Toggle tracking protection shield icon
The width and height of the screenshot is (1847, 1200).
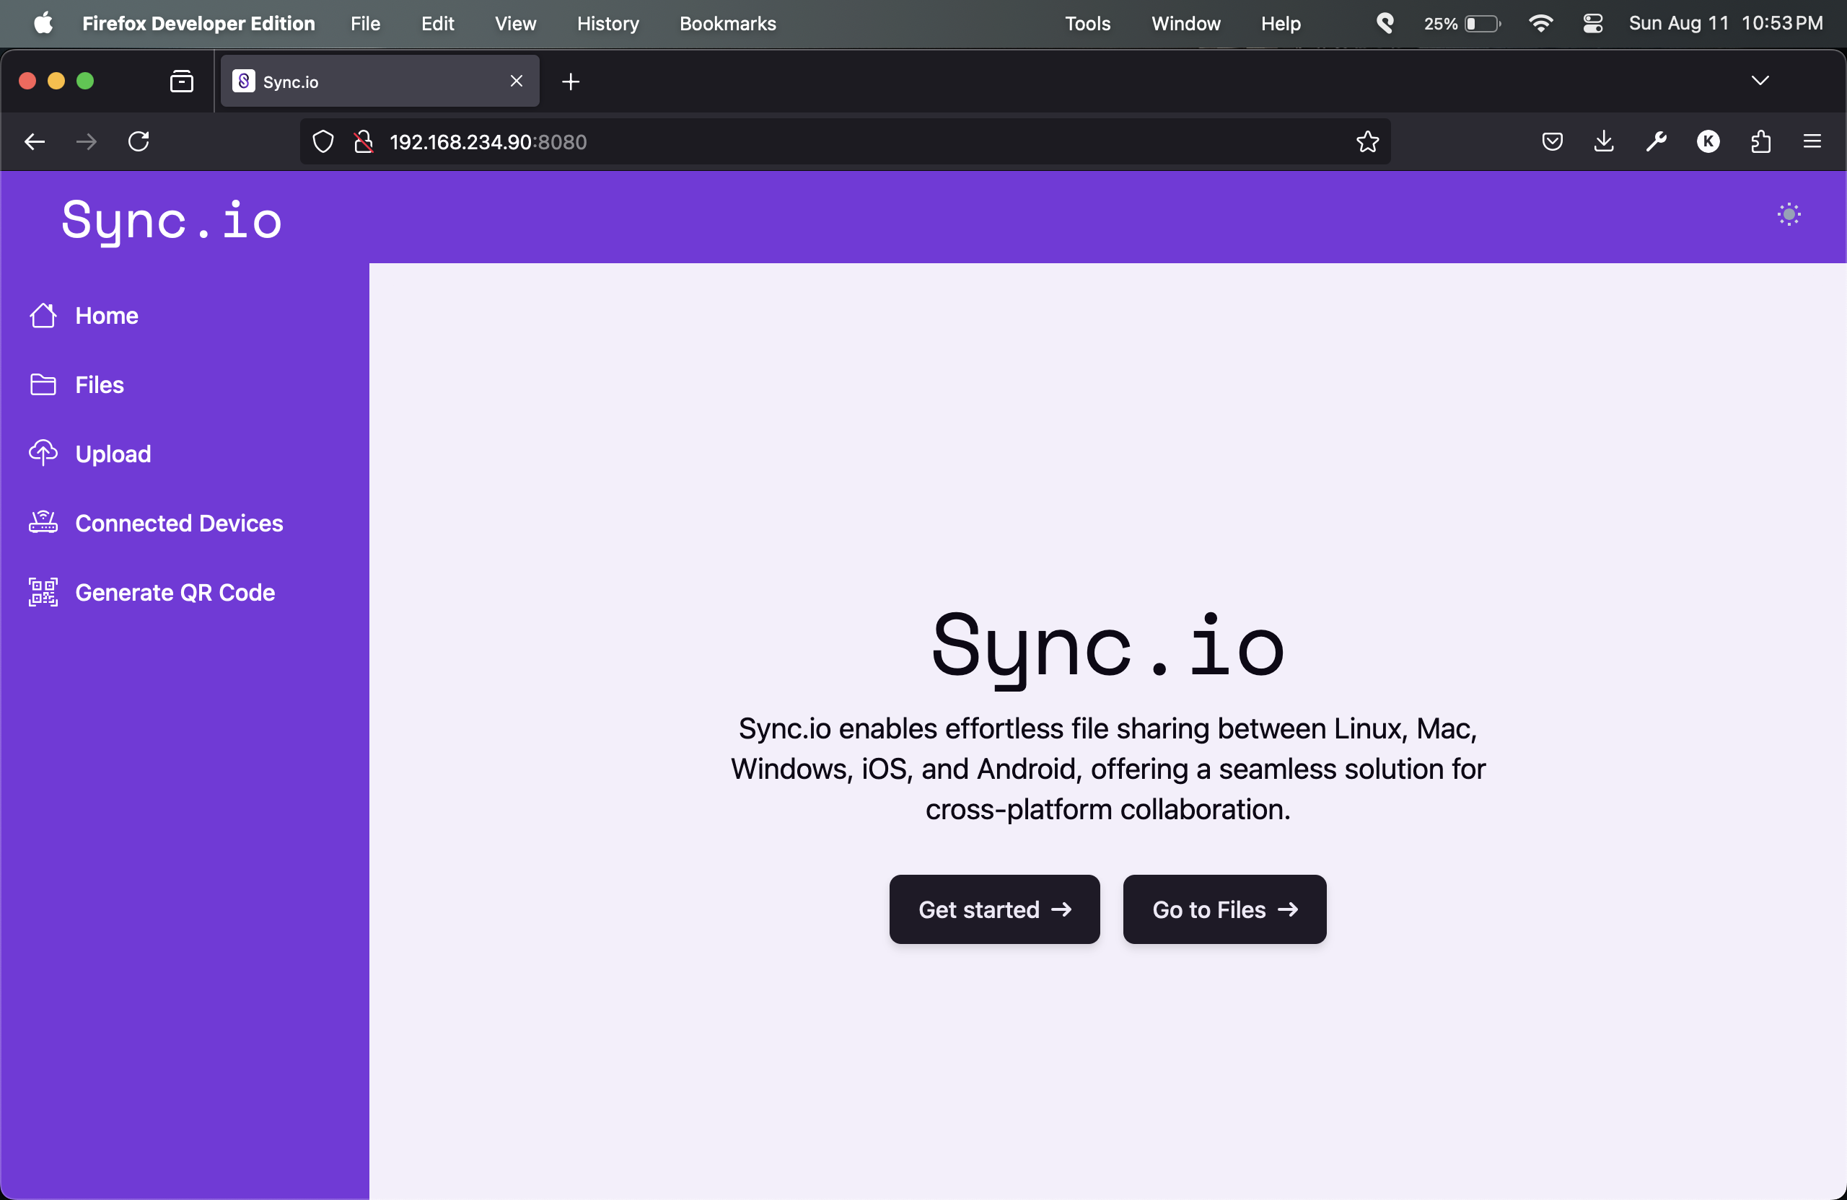(323, 141)
